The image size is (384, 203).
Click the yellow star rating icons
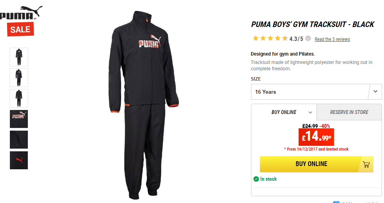(x=270, y=38)
